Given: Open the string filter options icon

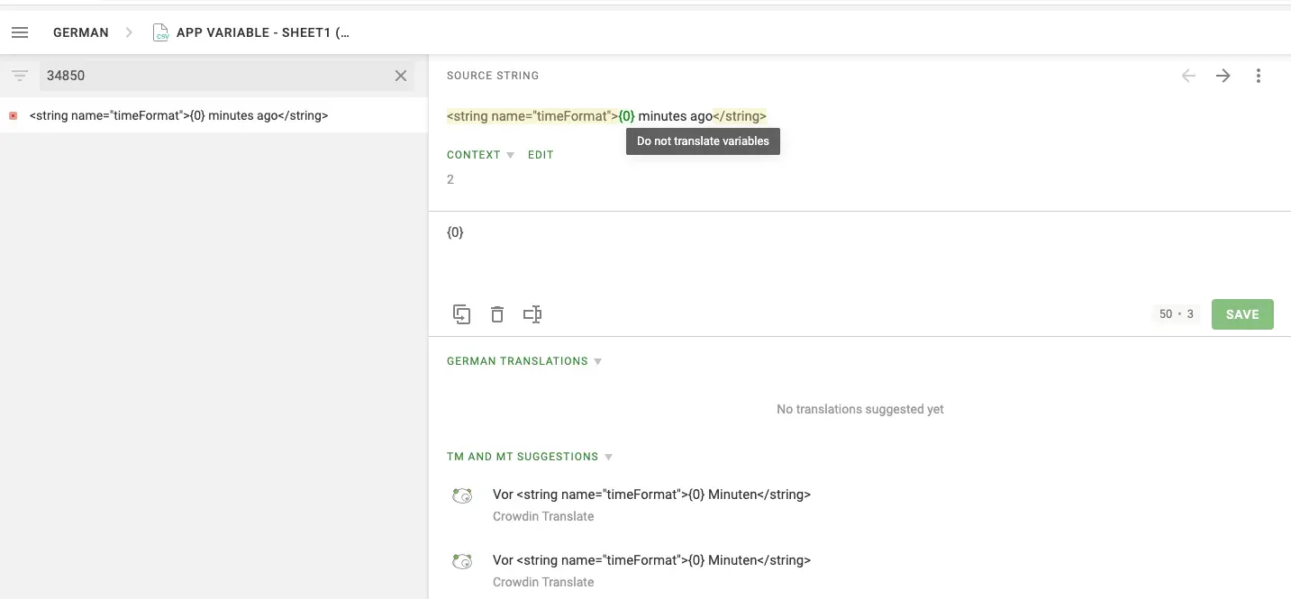Looking at the screenshot, I should 20,76.
